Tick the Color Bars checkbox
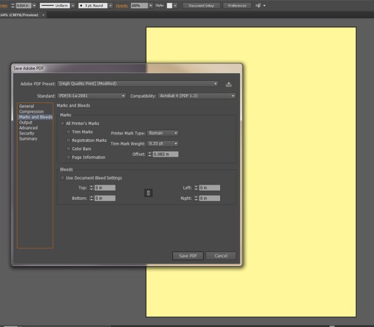Screen dimensions: 374x327 69,148
